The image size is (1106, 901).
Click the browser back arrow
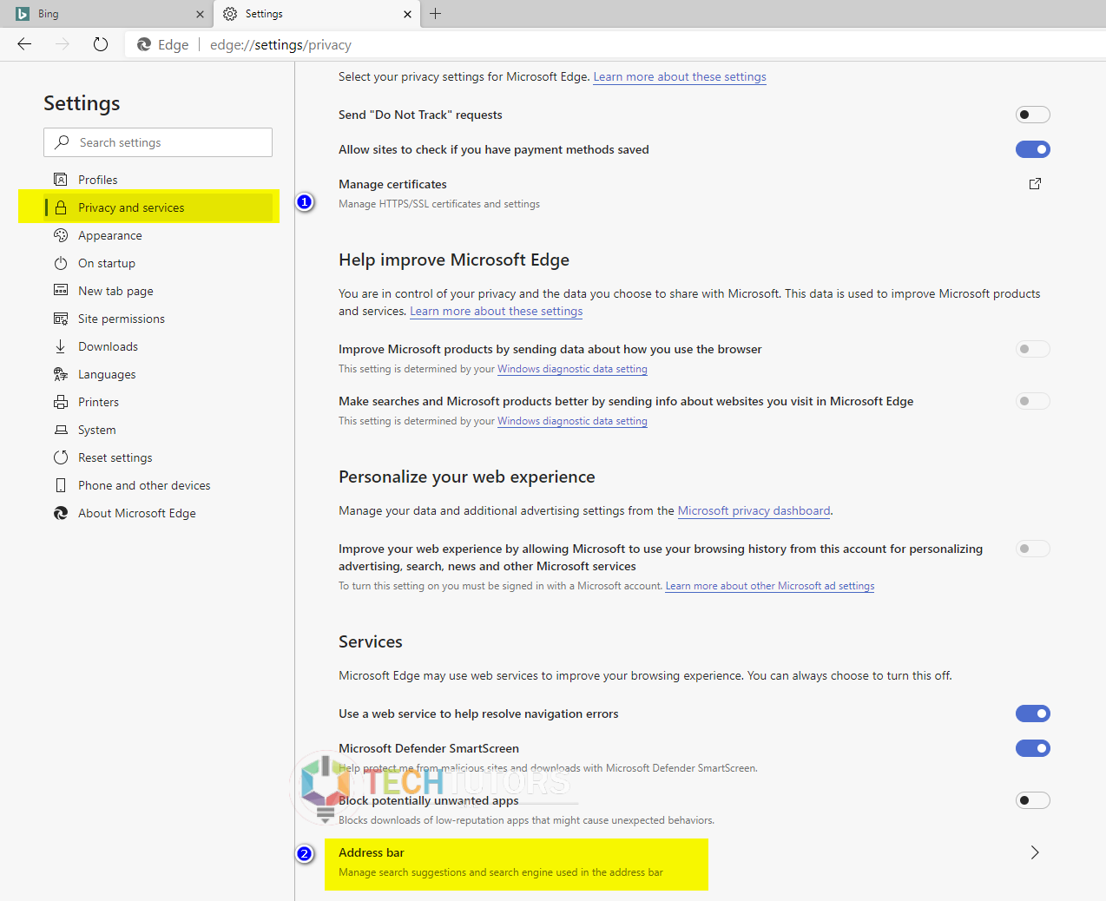tap(24, 44)
